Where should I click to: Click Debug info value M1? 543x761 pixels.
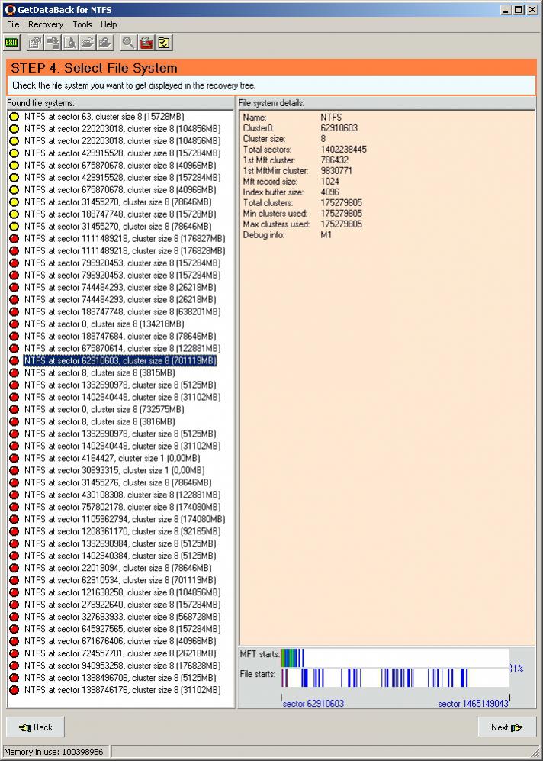[326, 235]
